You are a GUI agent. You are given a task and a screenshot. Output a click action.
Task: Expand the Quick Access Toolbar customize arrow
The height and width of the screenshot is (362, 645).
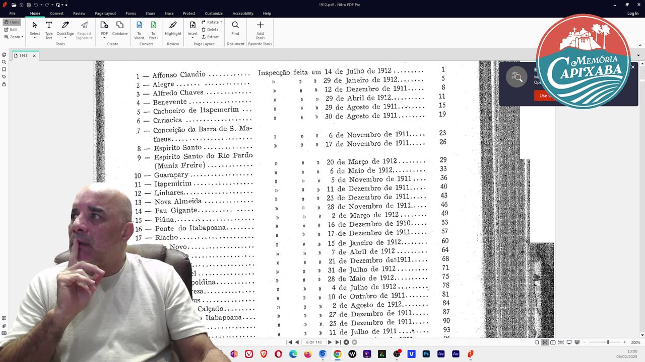click(67, 5)
